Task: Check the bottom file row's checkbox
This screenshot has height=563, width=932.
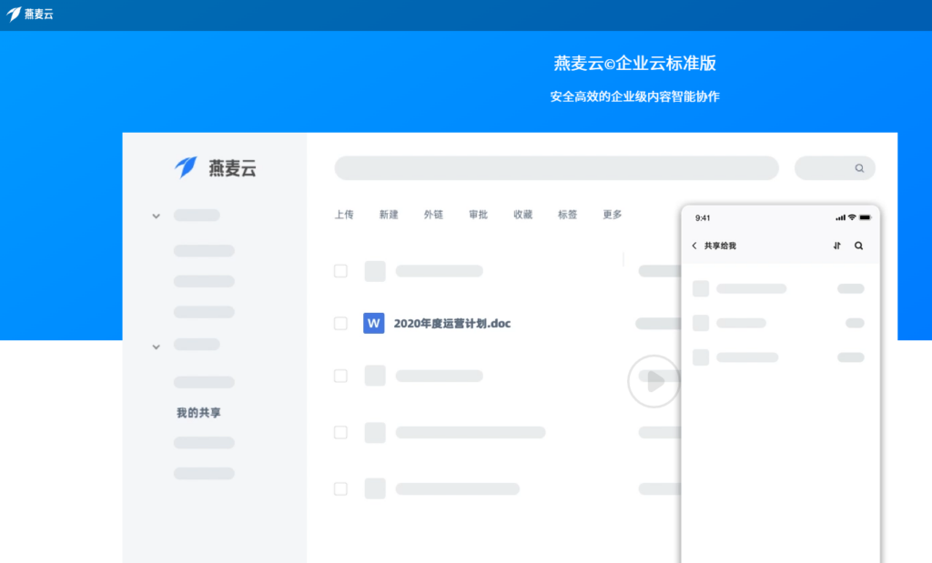Action: 340,488
